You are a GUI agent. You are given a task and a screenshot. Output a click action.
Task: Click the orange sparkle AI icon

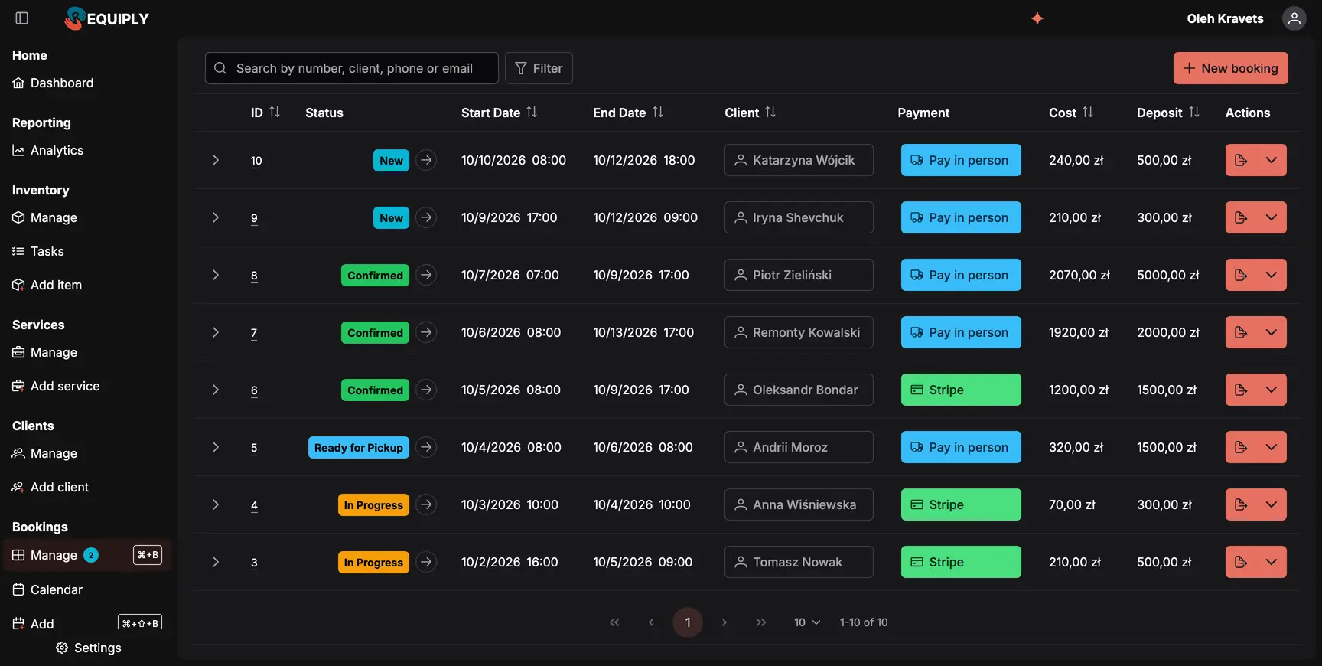(x=1037, y=18)
